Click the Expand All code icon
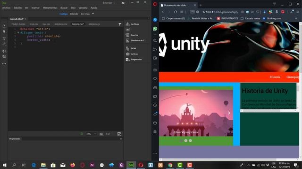The width and height of the screenshot is (302, 169). tap(4, 38)
